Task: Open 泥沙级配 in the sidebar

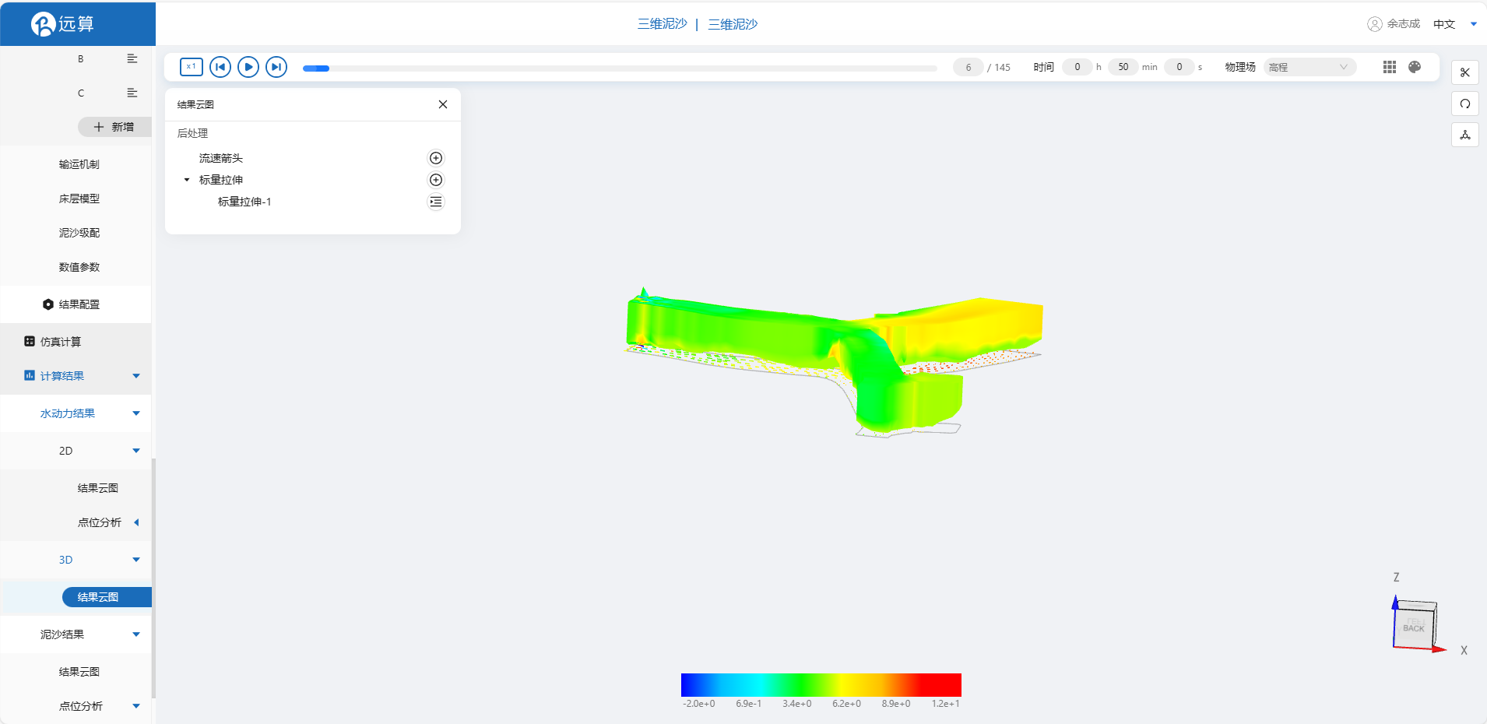Action: click(x=79, y=233)
